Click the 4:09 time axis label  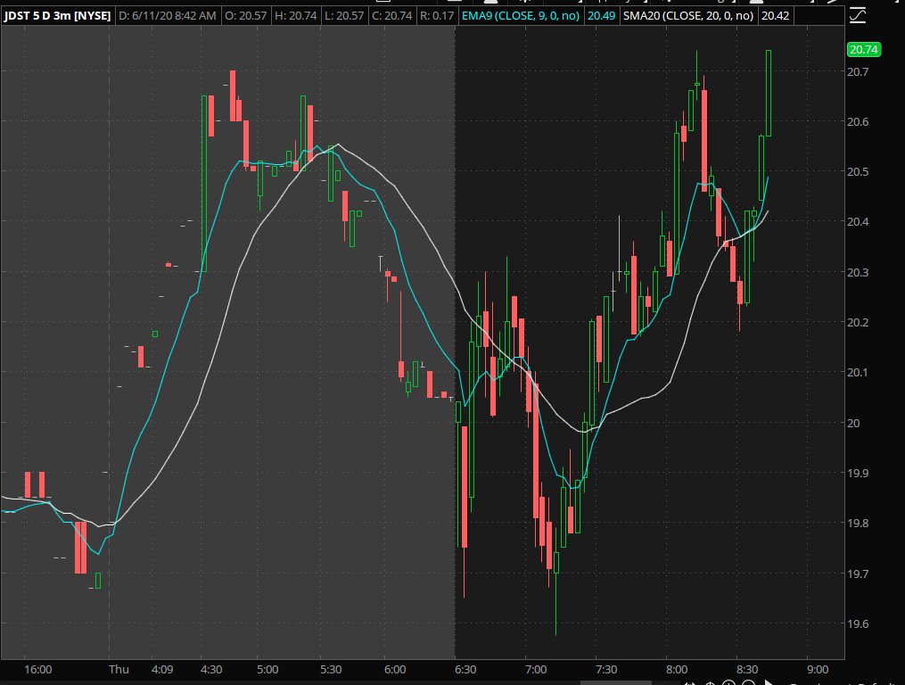pos(162,670)
